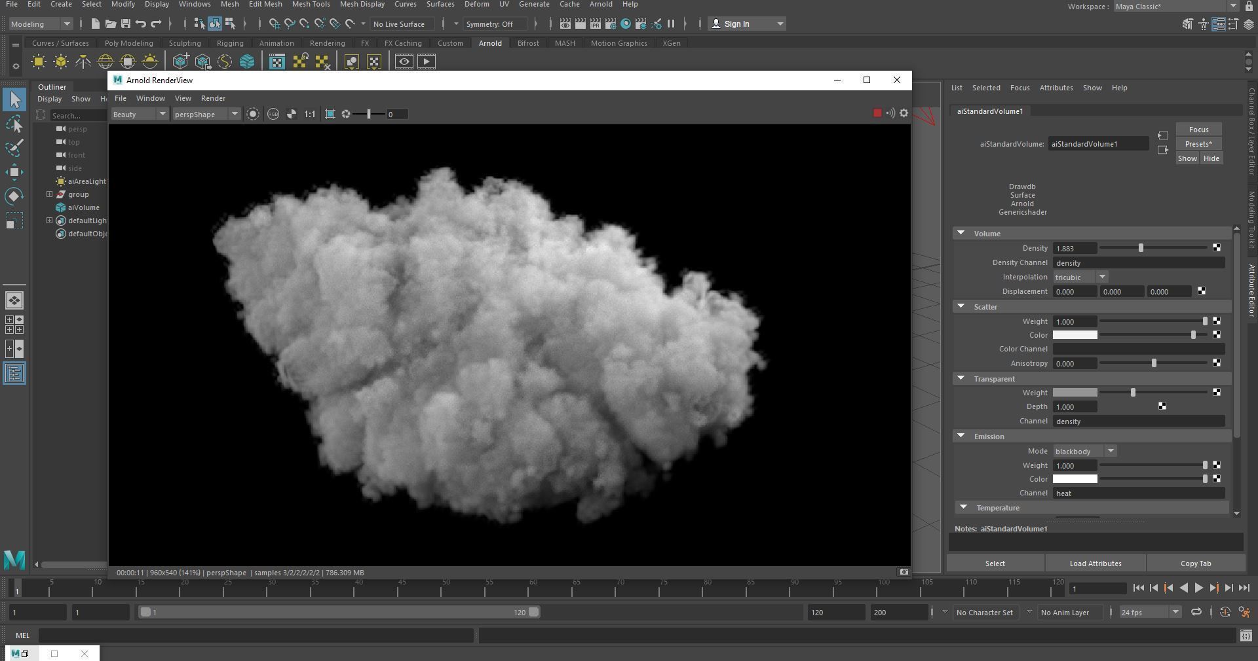
Task: Expand group node in Outliner
Action: click(x=49, y=194)
